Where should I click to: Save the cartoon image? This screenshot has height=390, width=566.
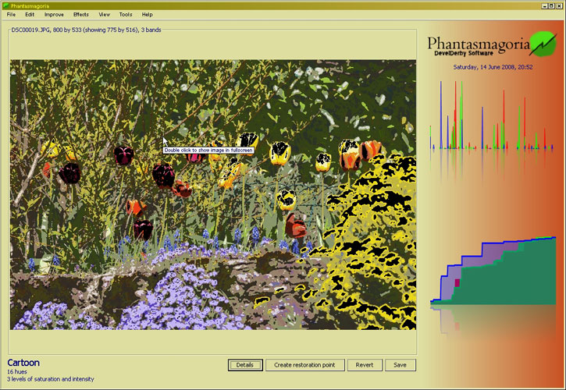click(x=400, y=365)
